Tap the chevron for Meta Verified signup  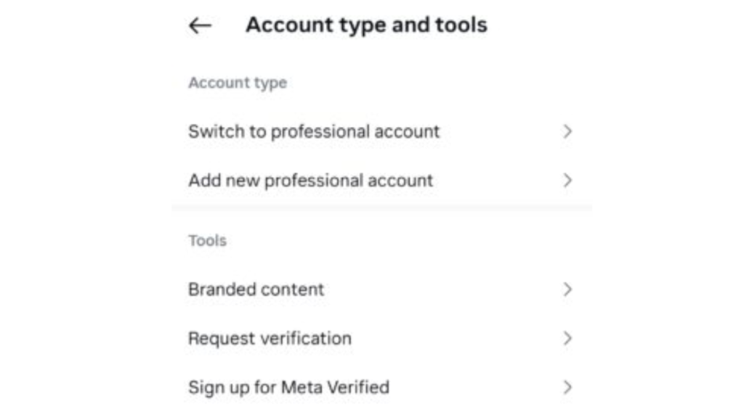coord(568,387)
